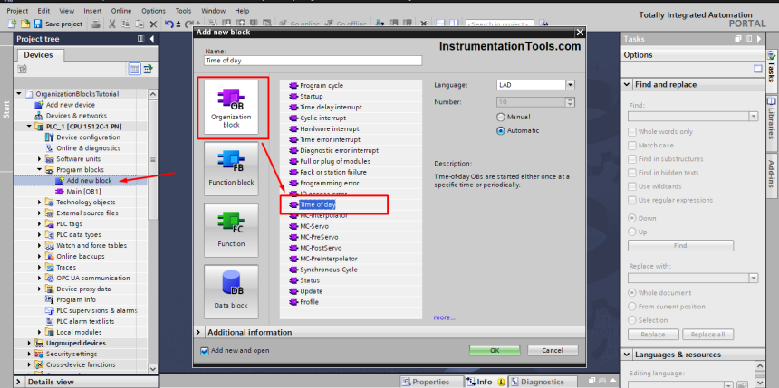The image size is (779, 388).
Task: Click the Copy icon in toolbar
Action: (126, 24)
